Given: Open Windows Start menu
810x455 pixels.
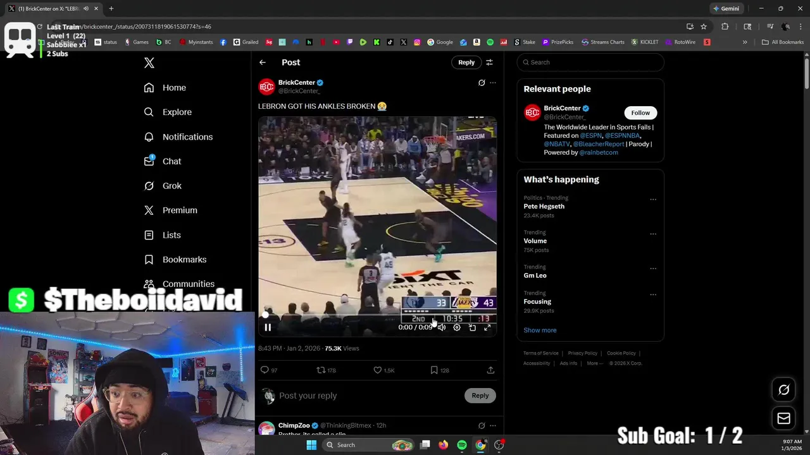Looking at the screenshot, I should (x=311, y=445).
